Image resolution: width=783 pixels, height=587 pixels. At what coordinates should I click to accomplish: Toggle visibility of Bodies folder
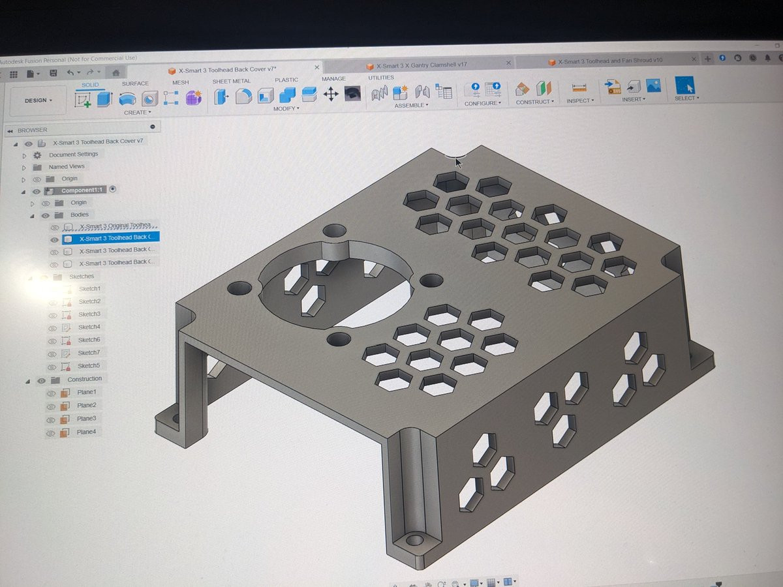(x=45, y=215)
